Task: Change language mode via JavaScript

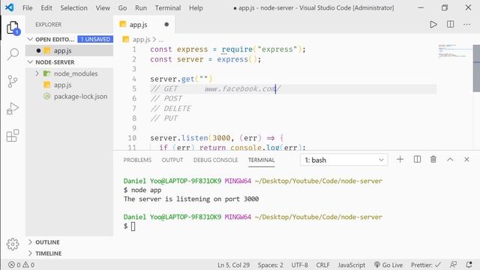Action: coord(352,265)
